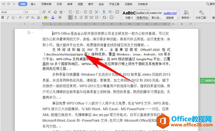This screenshot has width=215, height=131.
Task: Open the quick access customize dropdown
Action: pos(14,4)
